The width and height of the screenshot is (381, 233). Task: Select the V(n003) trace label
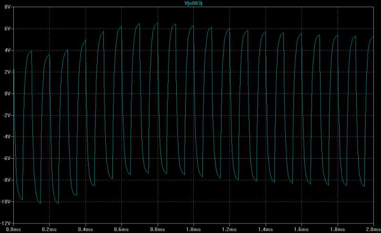(193, 3)
